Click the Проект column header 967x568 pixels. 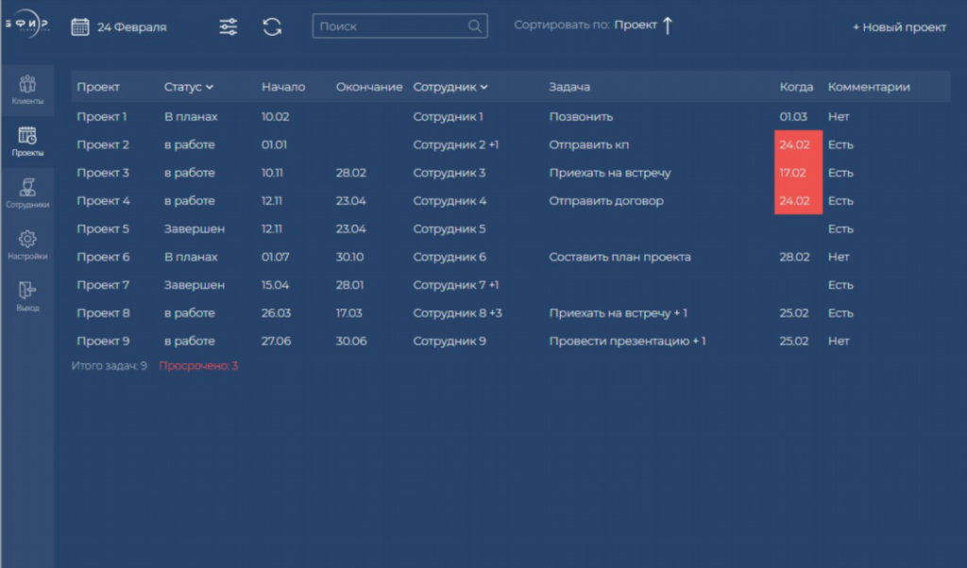click(98, 87)
